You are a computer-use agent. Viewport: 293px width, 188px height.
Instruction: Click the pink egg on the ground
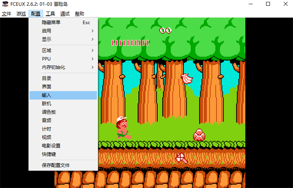coord(199,135)
